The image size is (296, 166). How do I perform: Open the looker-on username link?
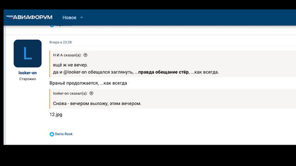coord(28,73)
